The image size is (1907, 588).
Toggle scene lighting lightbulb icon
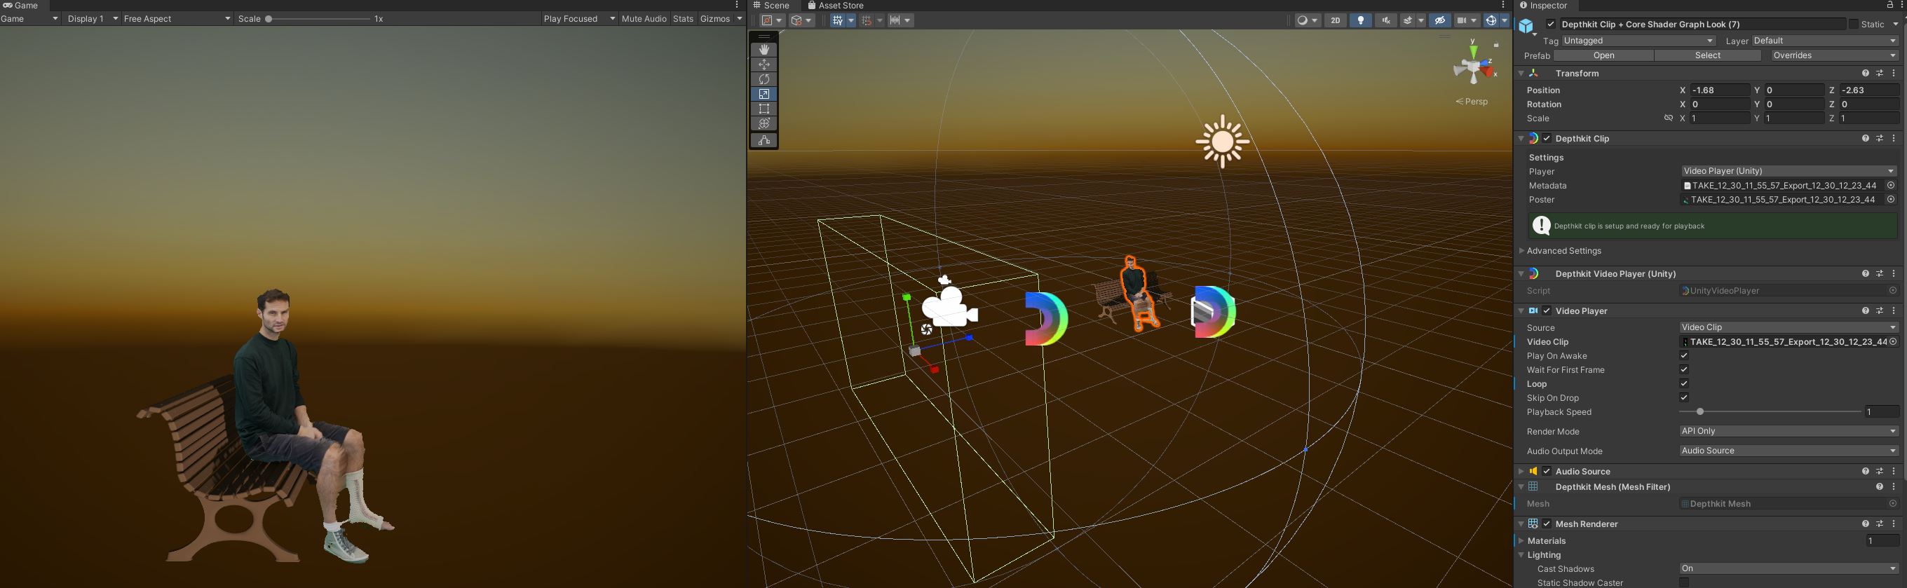point(1360,21)
